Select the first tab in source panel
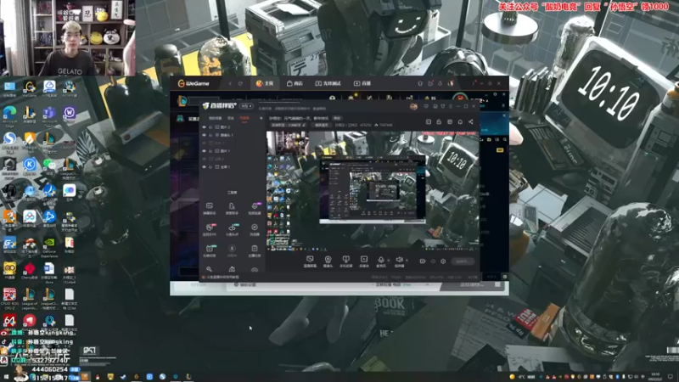 [216, 118]
